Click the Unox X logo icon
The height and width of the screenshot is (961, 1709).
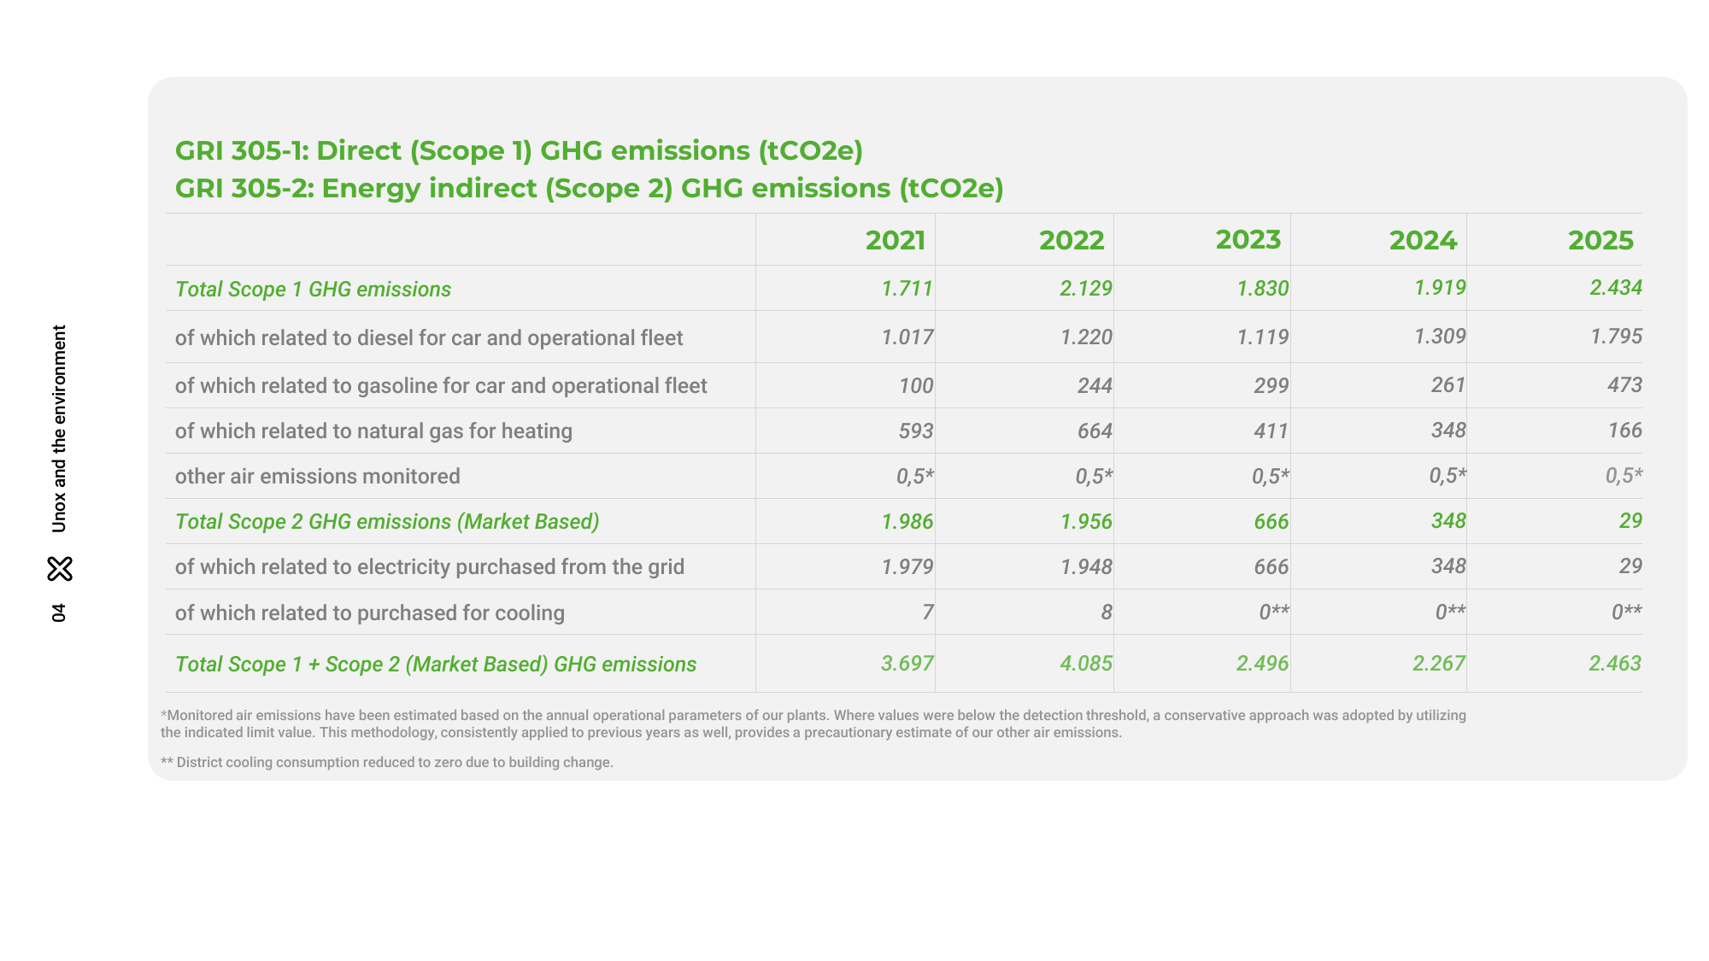60,569
